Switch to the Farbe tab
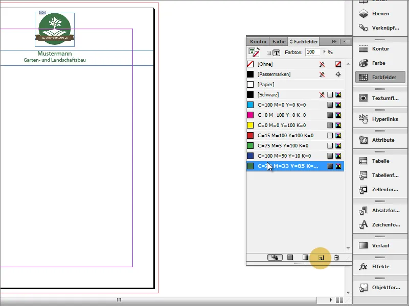 coord(279,41)
